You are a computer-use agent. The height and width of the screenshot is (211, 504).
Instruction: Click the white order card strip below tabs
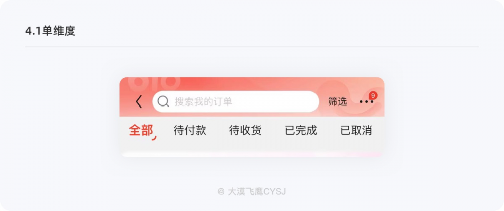point(252,154)
